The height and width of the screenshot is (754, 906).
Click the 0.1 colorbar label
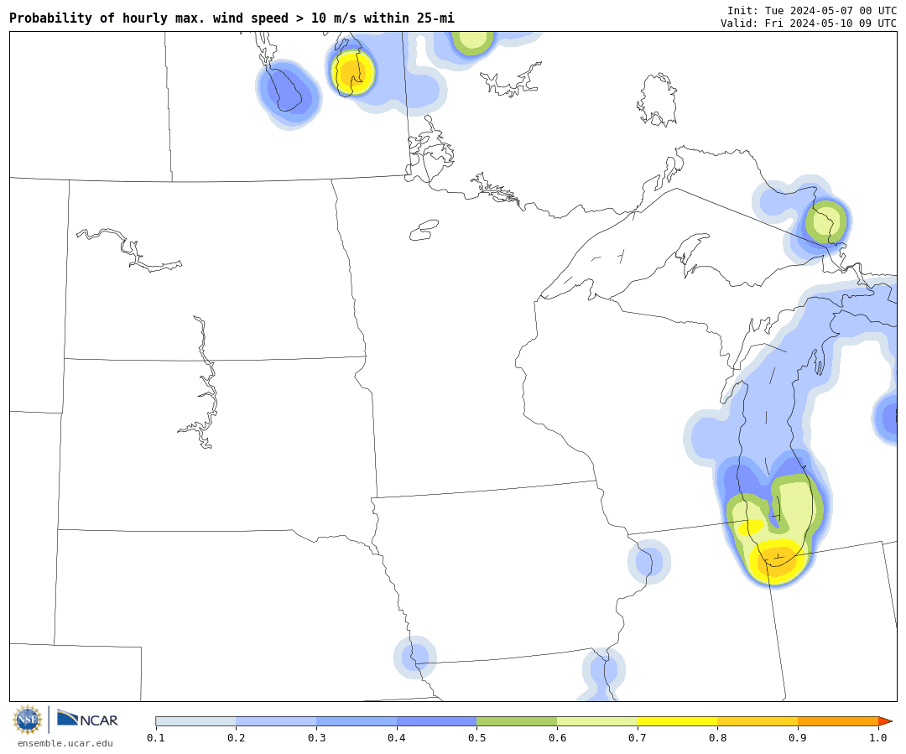coord(155,738)
